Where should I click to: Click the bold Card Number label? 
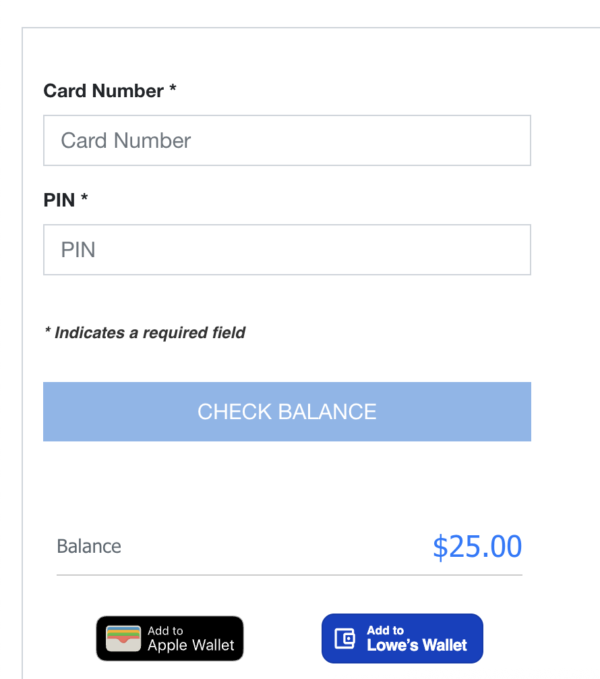click(x=103, y=91)
